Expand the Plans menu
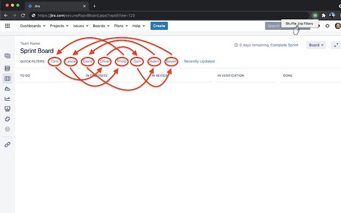The width and height of the screenshot is (341, 213). (x=121, y=26)
